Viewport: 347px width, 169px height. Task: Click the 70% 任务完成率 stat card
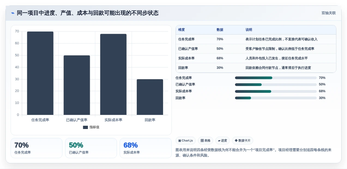click(37, 148)
